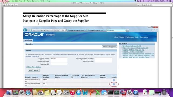Click the Zoom In magnifier in Preview toolbar

click(12, 5)
